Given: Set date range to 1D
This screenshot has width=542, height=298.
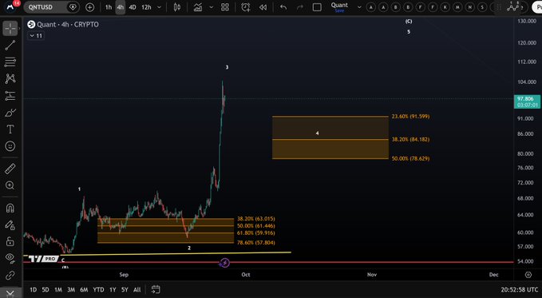Looking at the screenshot, I should click(x=34, y=290).
